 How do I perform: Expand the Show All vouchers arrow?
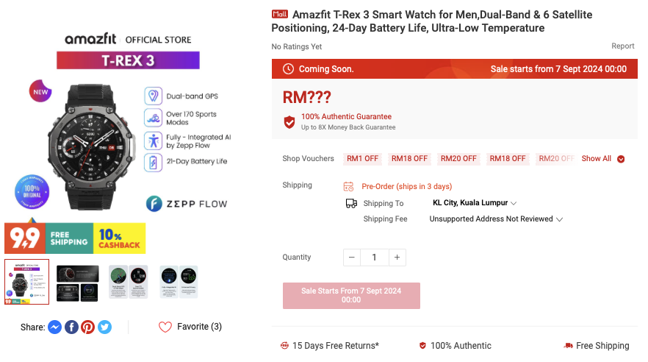click(x=621, y=159)
